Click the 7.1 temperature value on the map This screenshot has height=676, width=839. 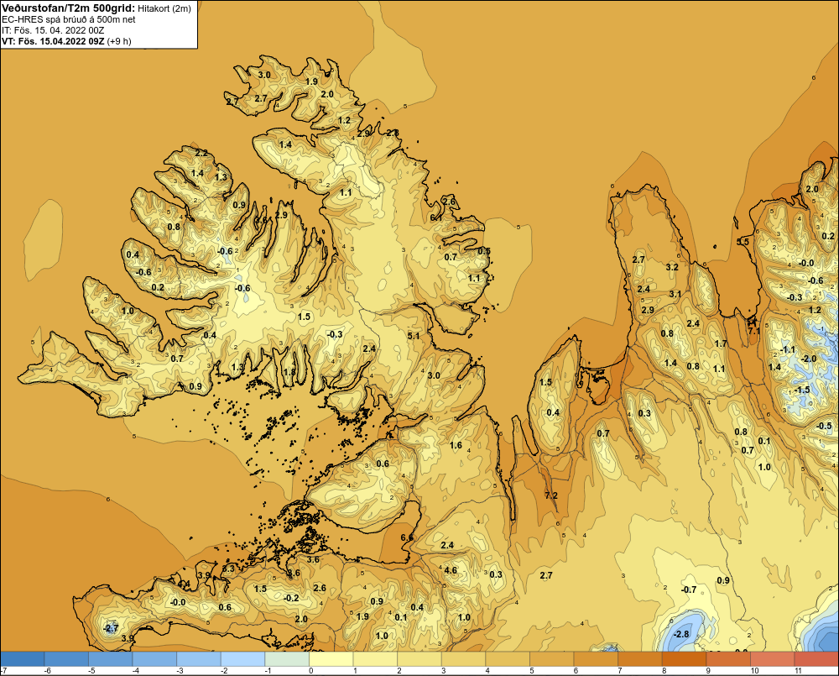pyautogui.click(x=754, y=331)
